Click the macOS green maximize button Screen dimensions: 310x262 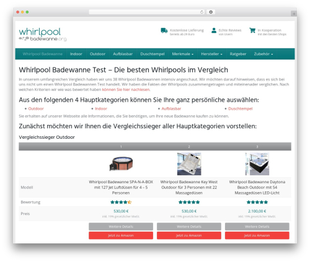click(27, 12)
